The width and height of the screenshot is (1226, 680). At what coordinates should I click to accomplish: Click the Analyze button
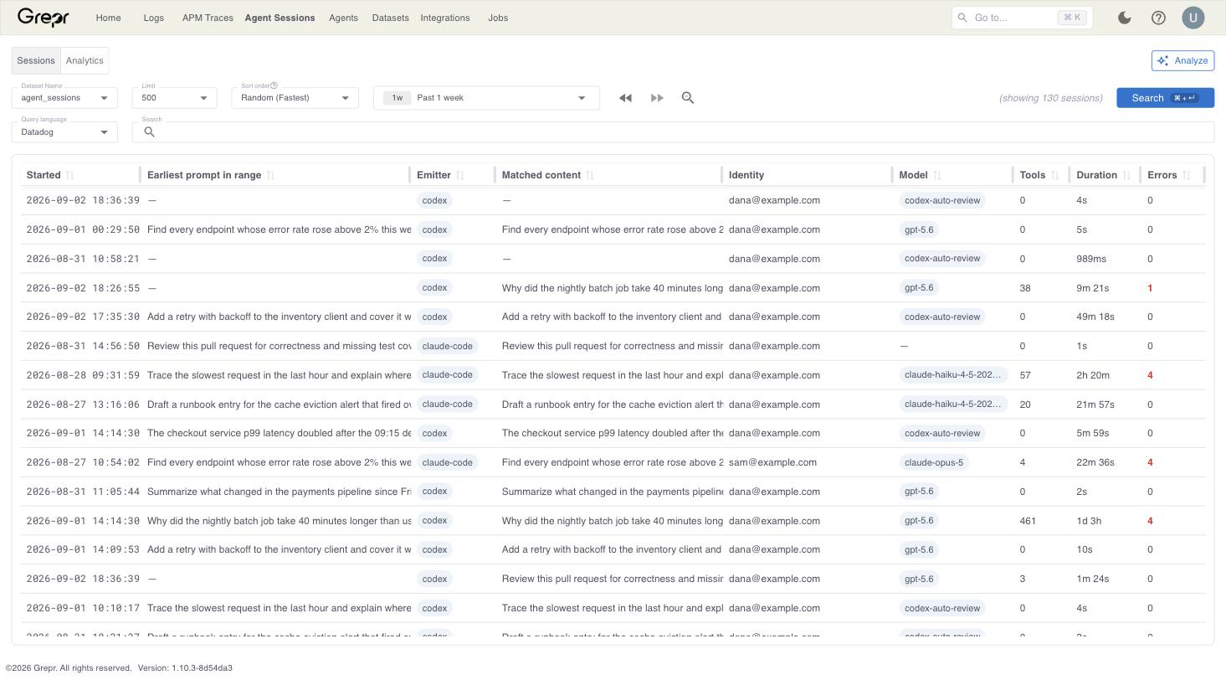(x=1182, y=60)
